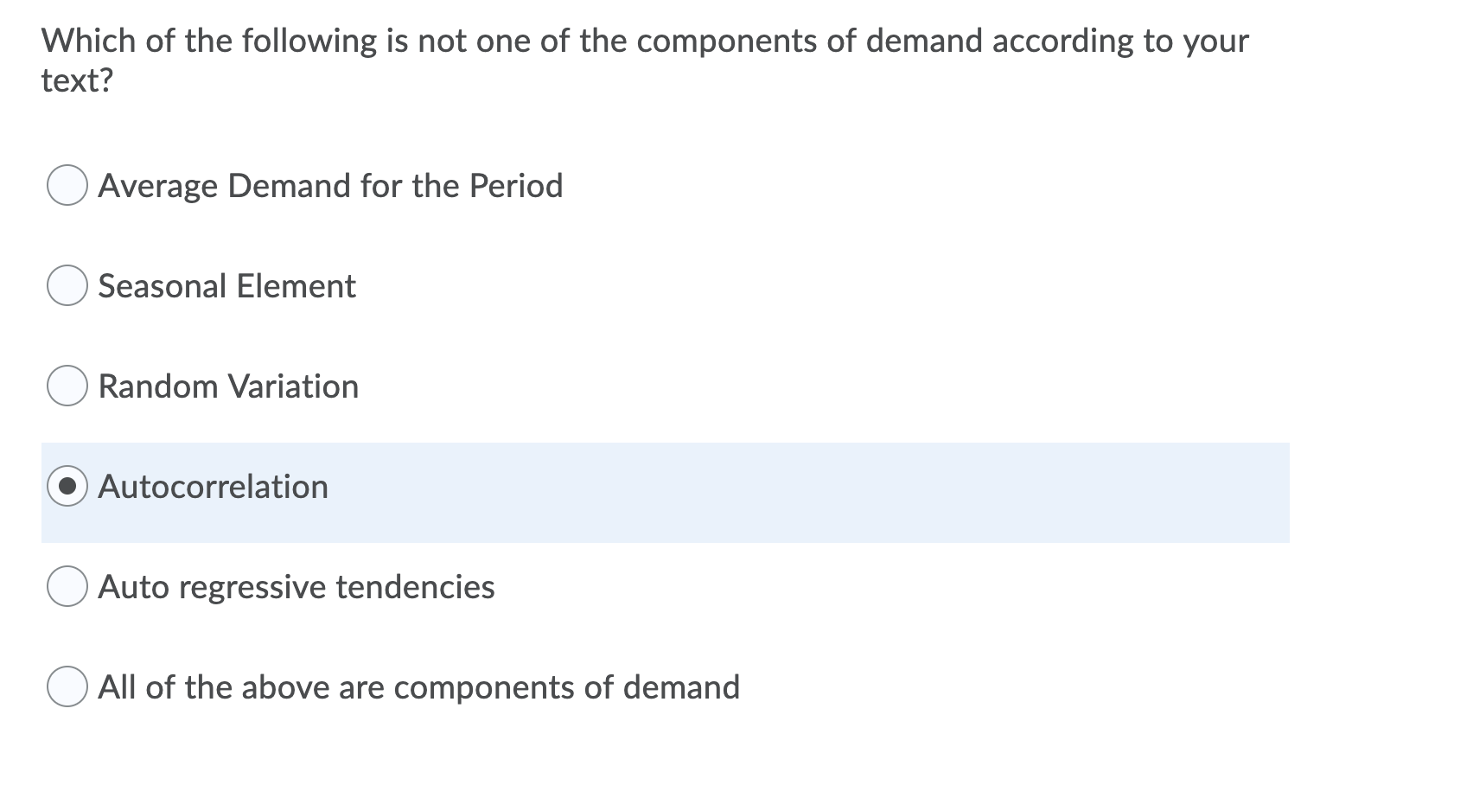Click the Autocorrelation answer label
Image resolution: width=1473 pixels, height=785 pixels.
pos(214,486)
